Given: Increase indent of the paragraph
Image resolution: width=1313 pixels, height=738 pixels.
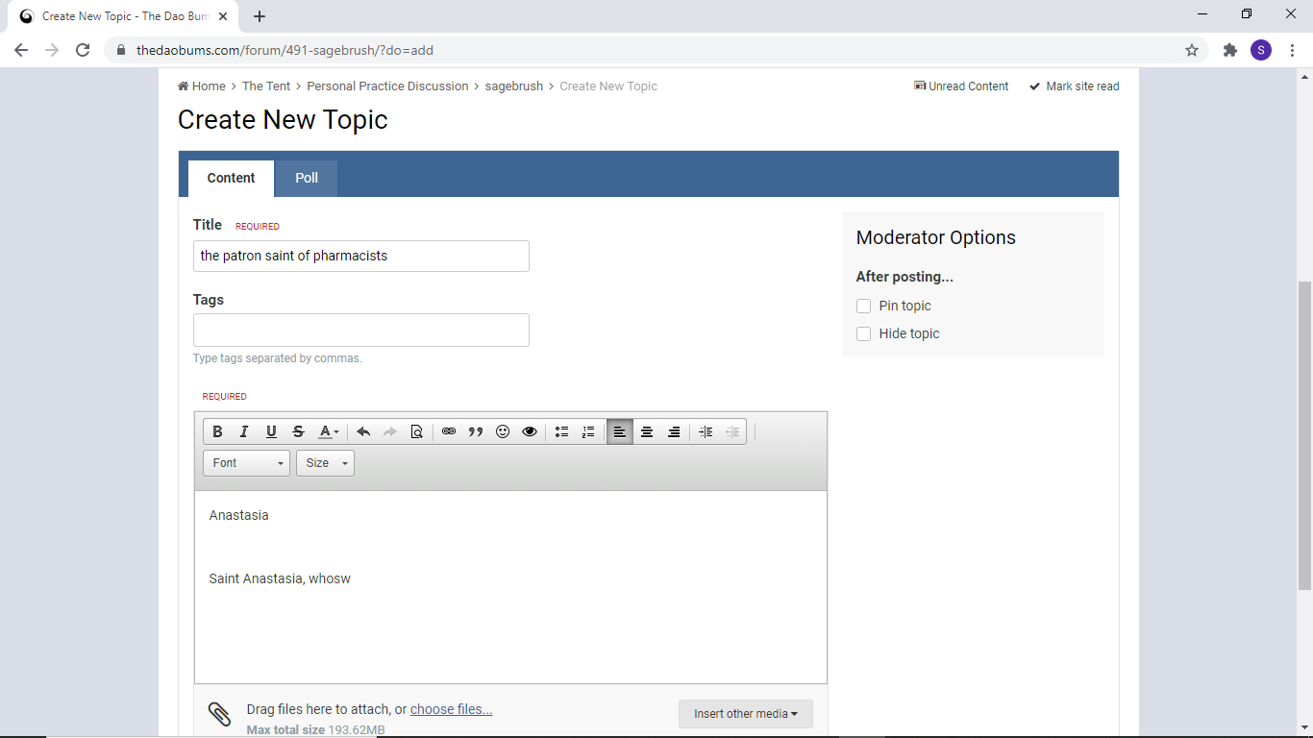Looking at the screenshot, I should pos(706,431).
